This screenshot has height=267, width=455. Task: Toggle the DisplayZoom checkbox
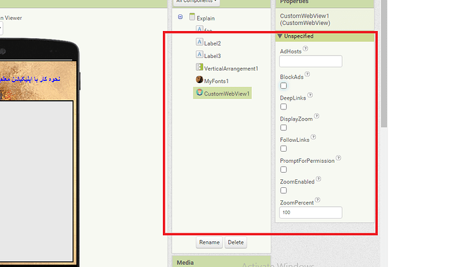[x=284, y=127]
